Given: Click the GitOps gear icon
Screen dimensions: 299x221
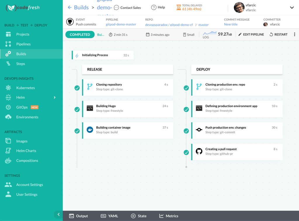Looking at the screenshot, I should tap(8, 107).
